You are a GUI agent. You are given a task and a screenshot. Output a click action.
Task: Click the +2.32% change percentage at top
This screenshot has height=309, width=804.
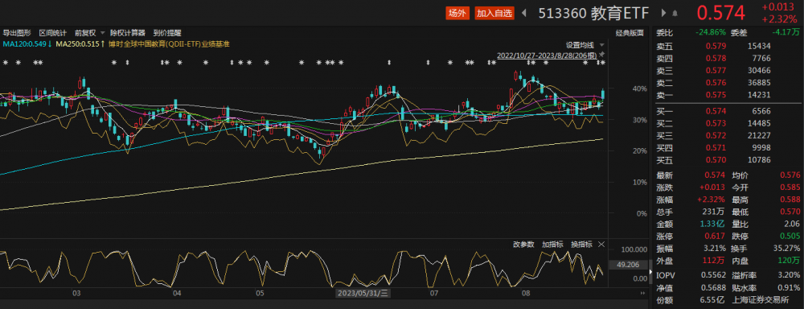(x=779, y=19)
